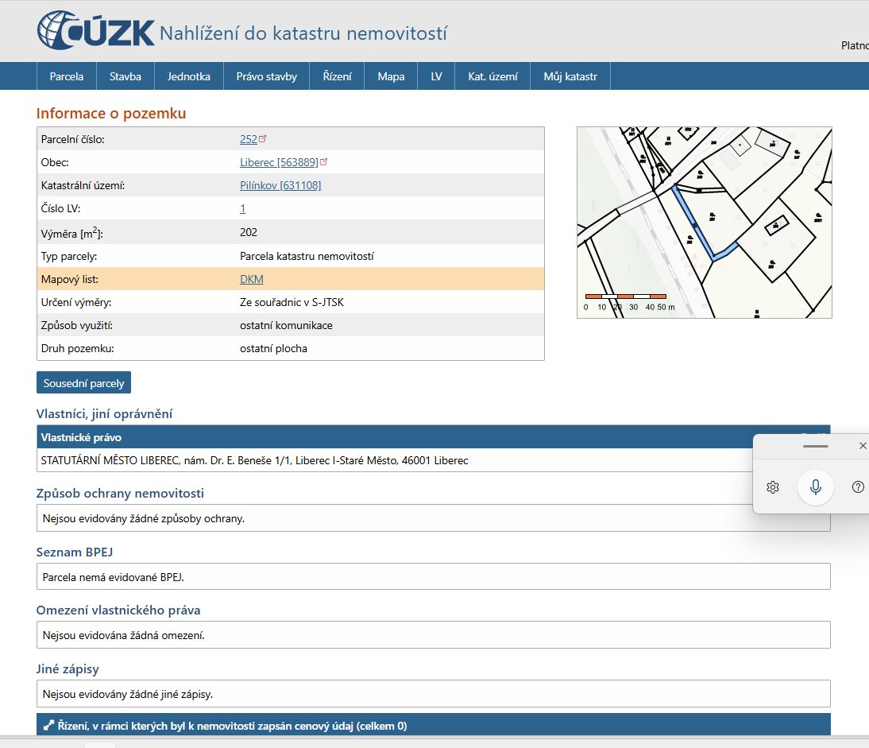Viewport: 869px width, 748px height.
Task: Open Můj katastr menu item
Action: 570,76
